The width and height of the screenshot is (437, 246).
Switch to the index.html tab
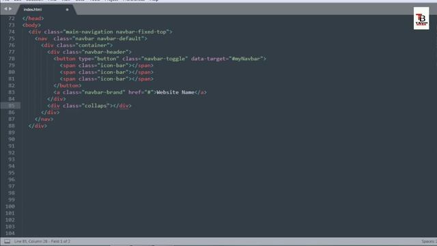33,10
